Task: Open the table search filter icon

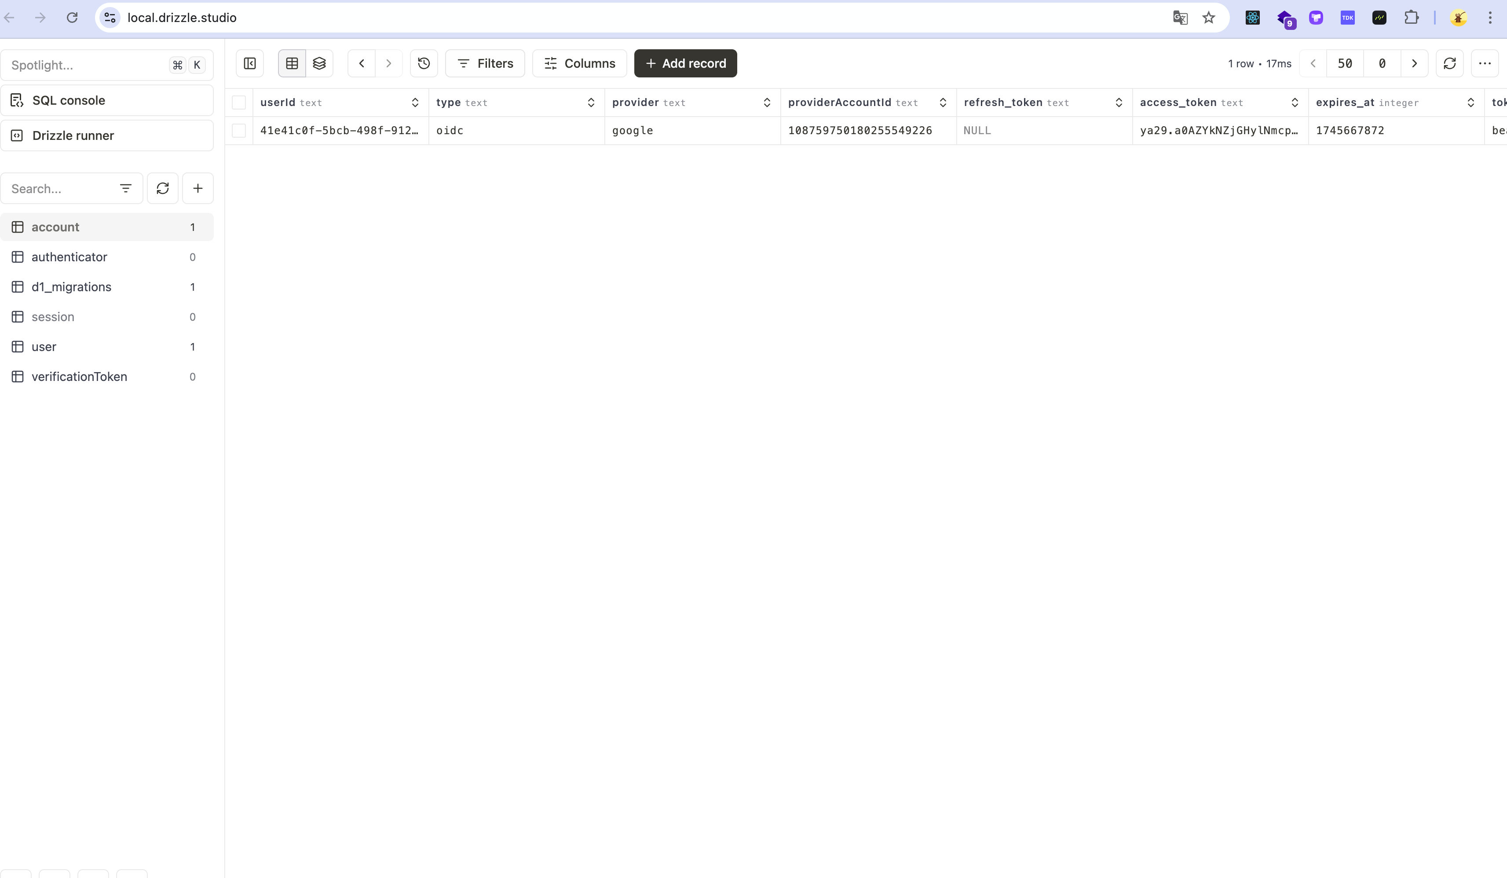Action: tap(126, 188)
